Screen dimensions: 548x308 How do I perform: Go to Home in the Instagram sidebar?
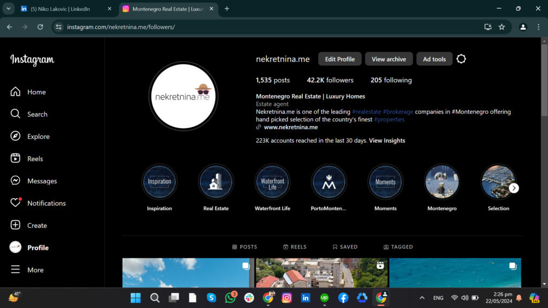tap(28, 92)
